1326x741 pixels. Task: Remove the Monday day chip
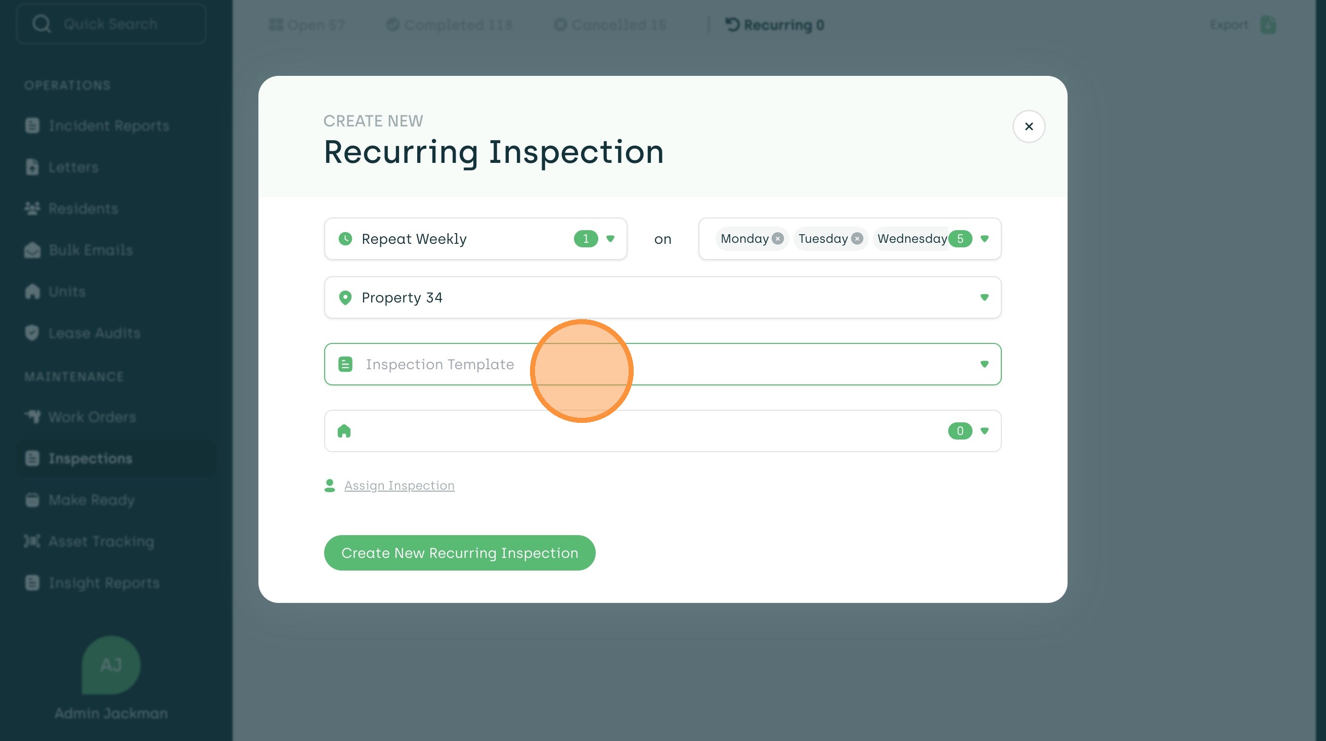(x=778, y=238)
